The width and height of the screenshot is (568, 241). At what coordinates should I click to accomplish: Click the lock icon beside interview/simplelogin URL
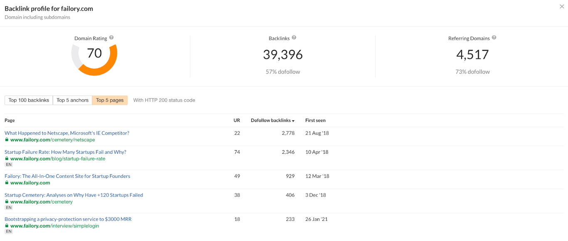[x=7, y=226]
